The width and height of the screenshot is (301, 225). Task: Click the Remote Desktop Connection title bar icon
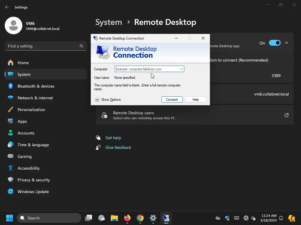pyautogui.click(x=96, y=38)
